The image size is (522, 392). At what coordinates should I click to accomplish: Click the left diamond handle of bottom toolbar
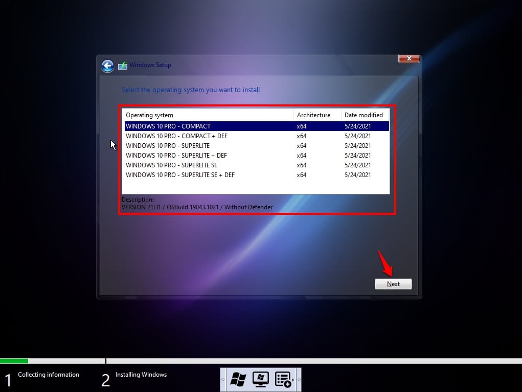[x=223, y=380]
